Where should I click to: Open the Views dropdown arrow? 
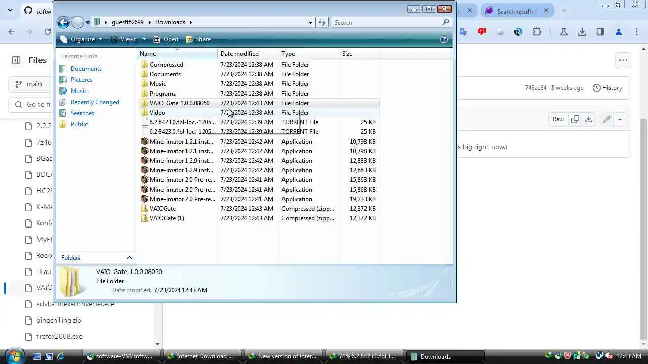click(x=144, y=39)
